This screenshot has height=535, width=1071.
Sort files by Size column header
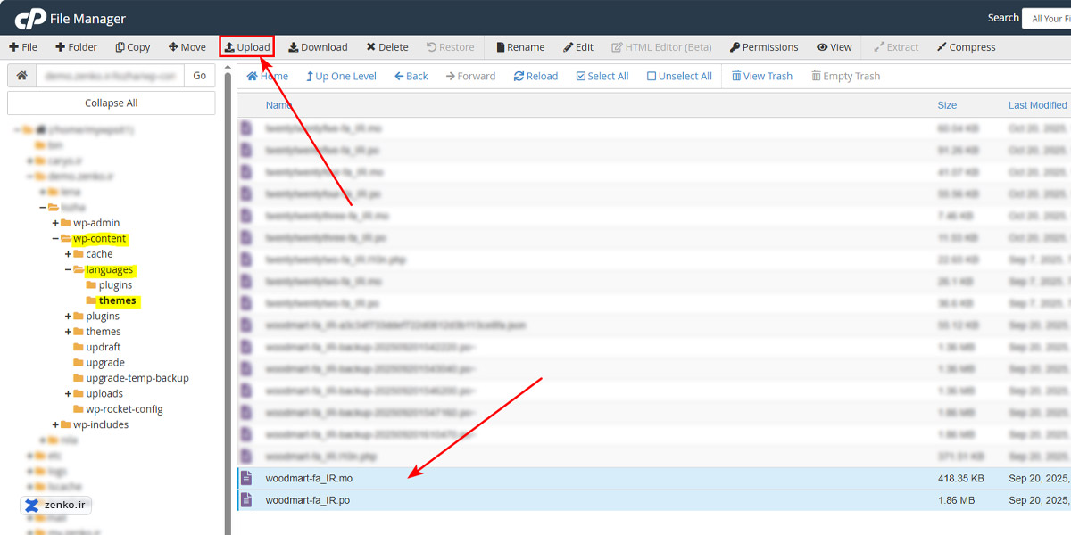[947, 105]
